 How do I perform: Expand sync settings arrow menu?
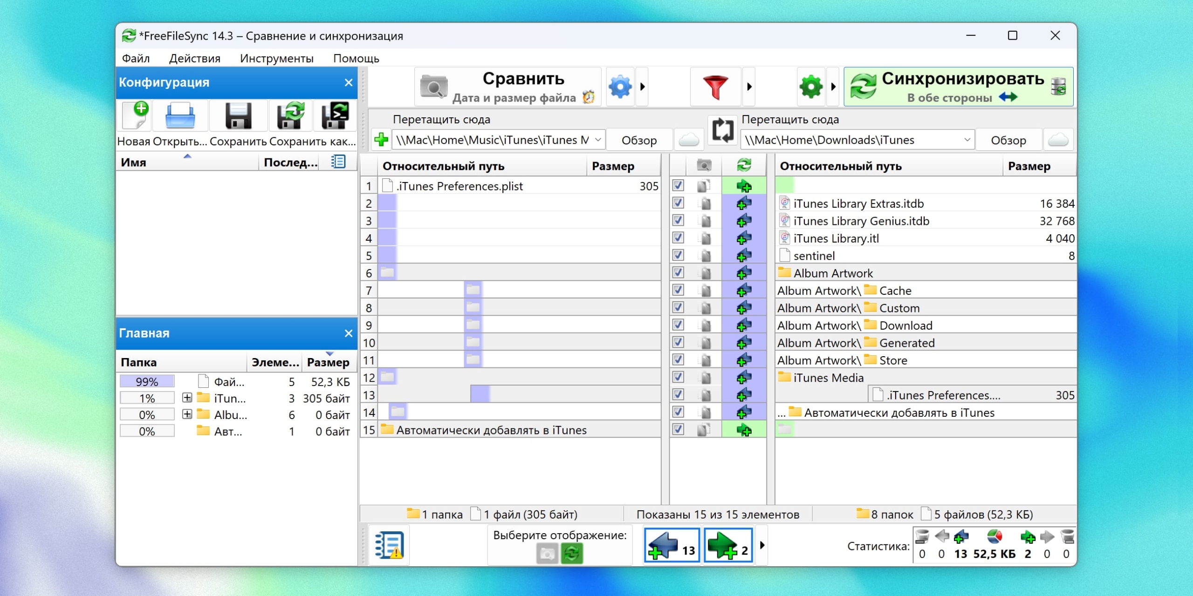833,87
